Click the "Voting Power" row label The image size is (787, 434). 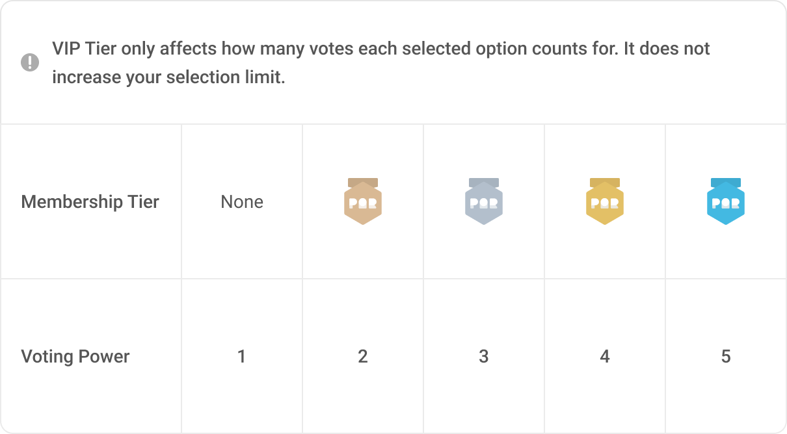point(75,357)
